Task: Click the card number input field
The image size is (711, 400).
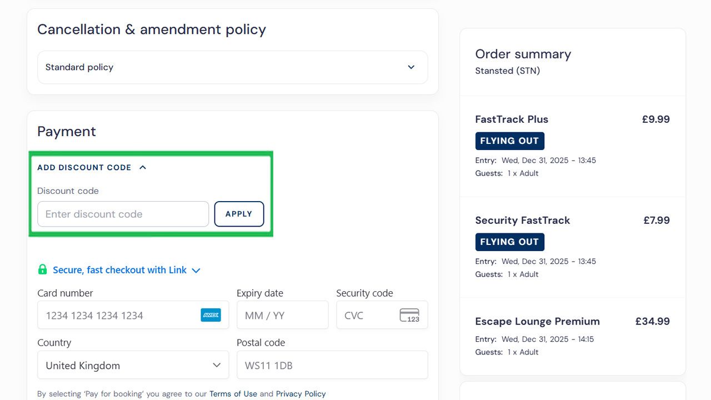Action: click(122, 315)
